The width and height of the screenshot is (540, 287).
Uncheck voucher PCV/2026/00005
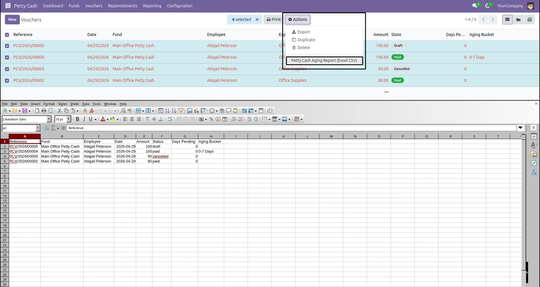coord(7,46)
